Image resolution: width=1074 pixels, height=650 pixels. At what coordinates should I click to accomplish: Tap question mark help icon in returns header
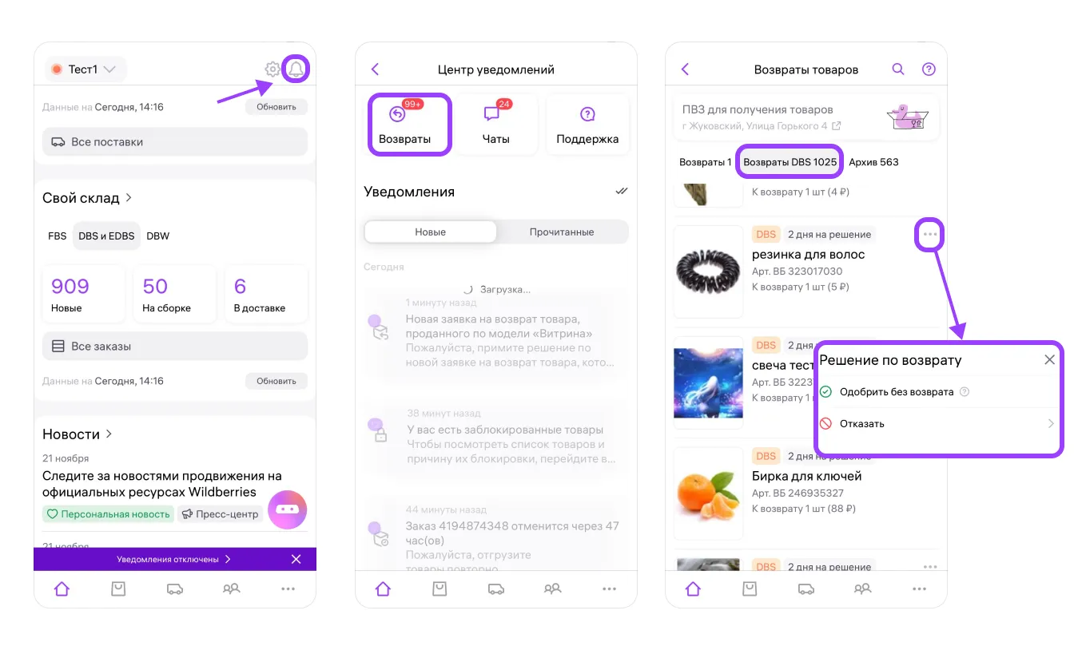[x=929, y=69]
